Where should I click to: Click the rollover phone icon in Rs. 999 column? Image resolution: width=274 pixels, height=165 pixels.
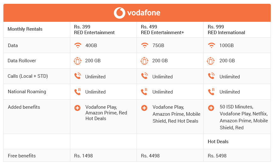click(x=211, y=61)
